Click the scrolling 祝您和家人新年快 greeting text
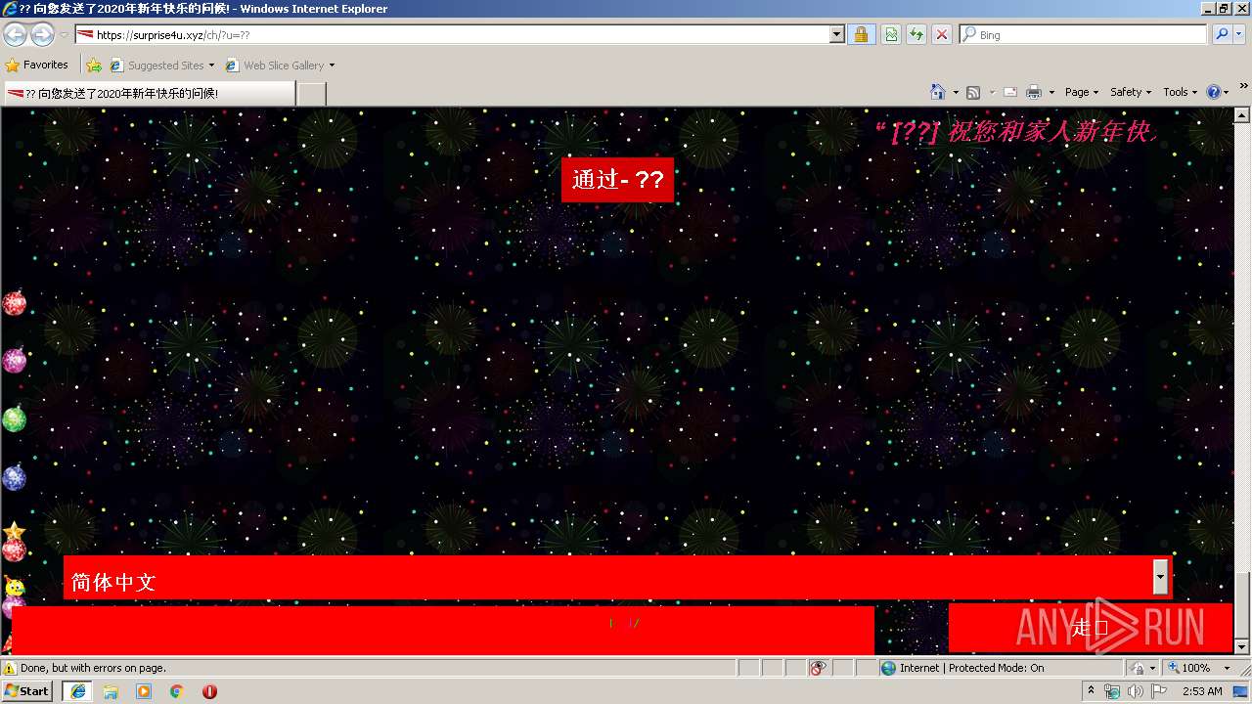This screenshot has width=1252, height=704. tap(1015, 132)
